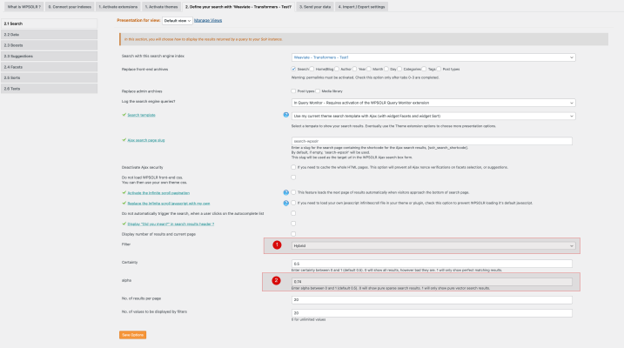Select 2.1 Search in the sidebar

[x=49, y=23]
